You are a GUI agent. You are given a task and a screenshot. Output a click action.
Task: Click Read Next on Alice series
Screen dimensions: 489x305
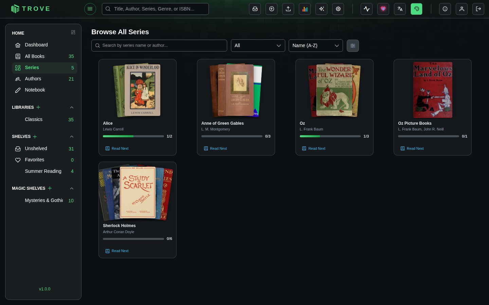click(x=117, y=148)
